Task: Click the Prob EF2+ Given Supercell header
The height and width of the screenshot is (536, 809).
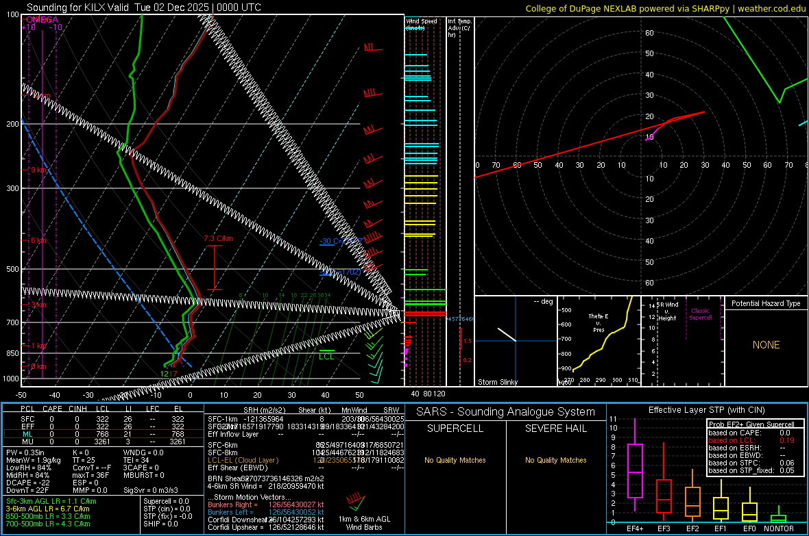Action: click(751, 424)
